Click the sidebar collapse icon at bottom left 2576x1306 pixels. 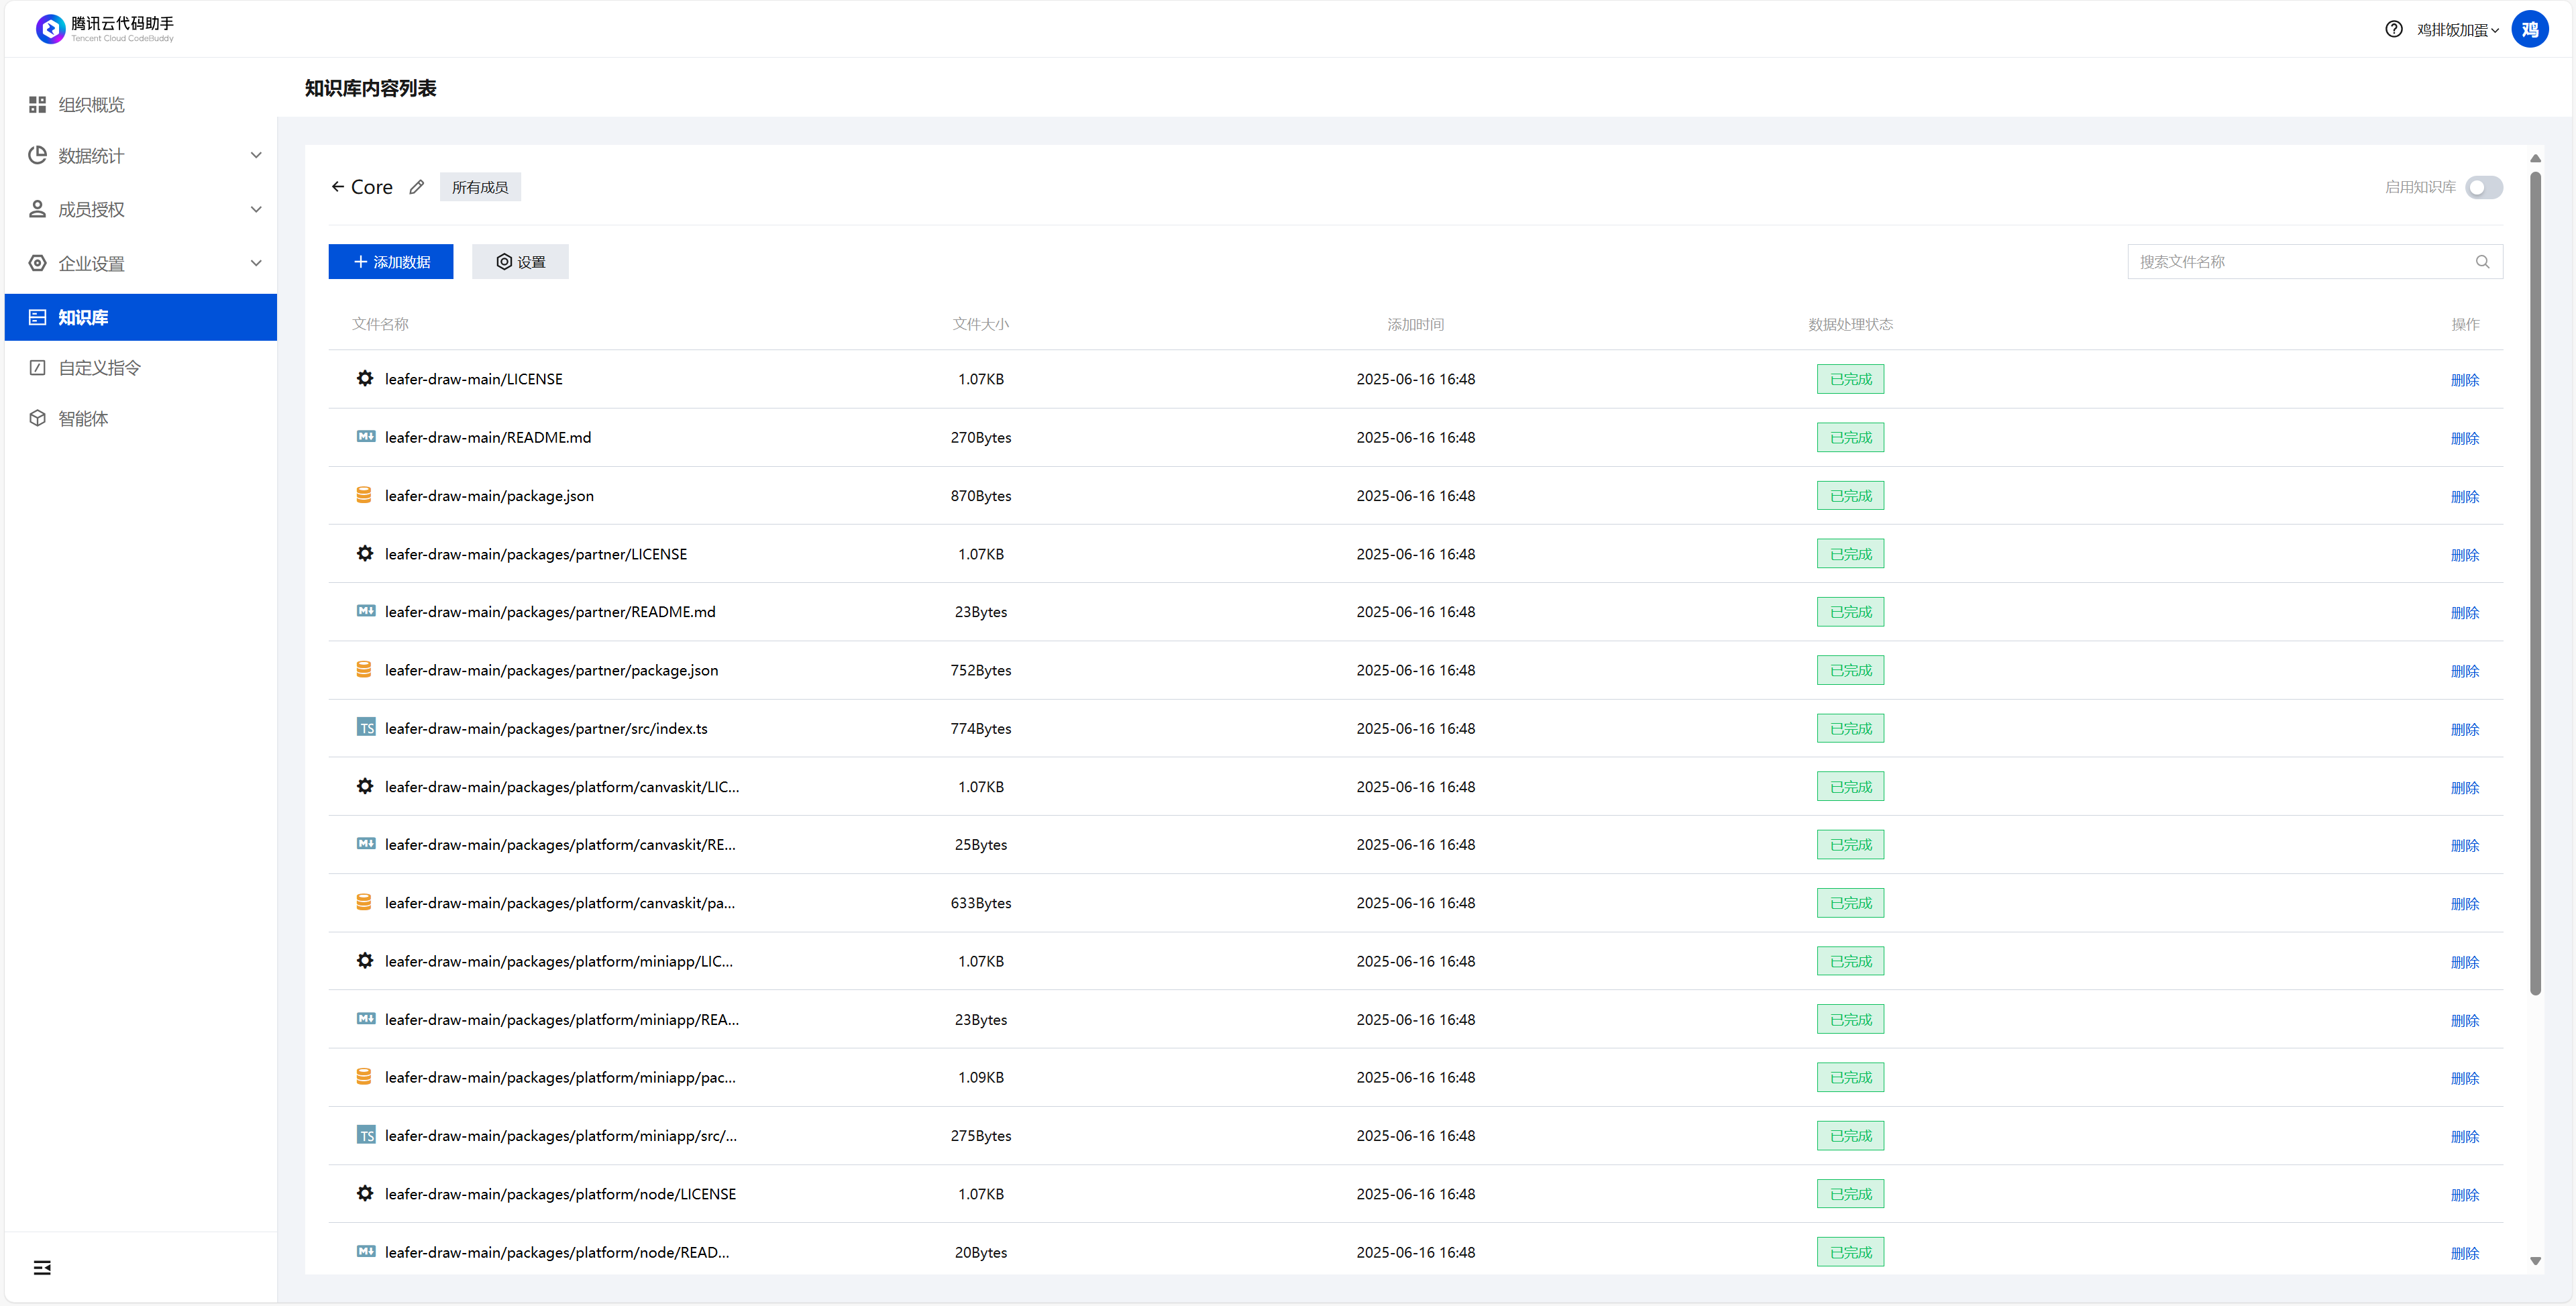pyautogui.click(x=42, y=1268)
